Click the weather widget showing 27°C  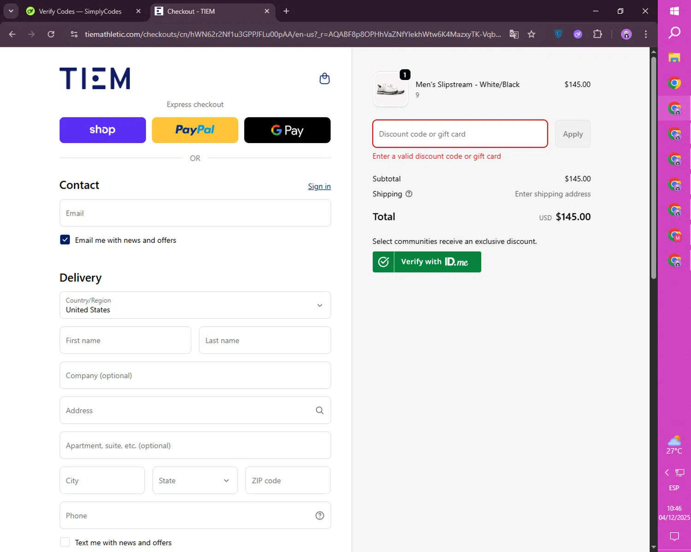(674, 445)
